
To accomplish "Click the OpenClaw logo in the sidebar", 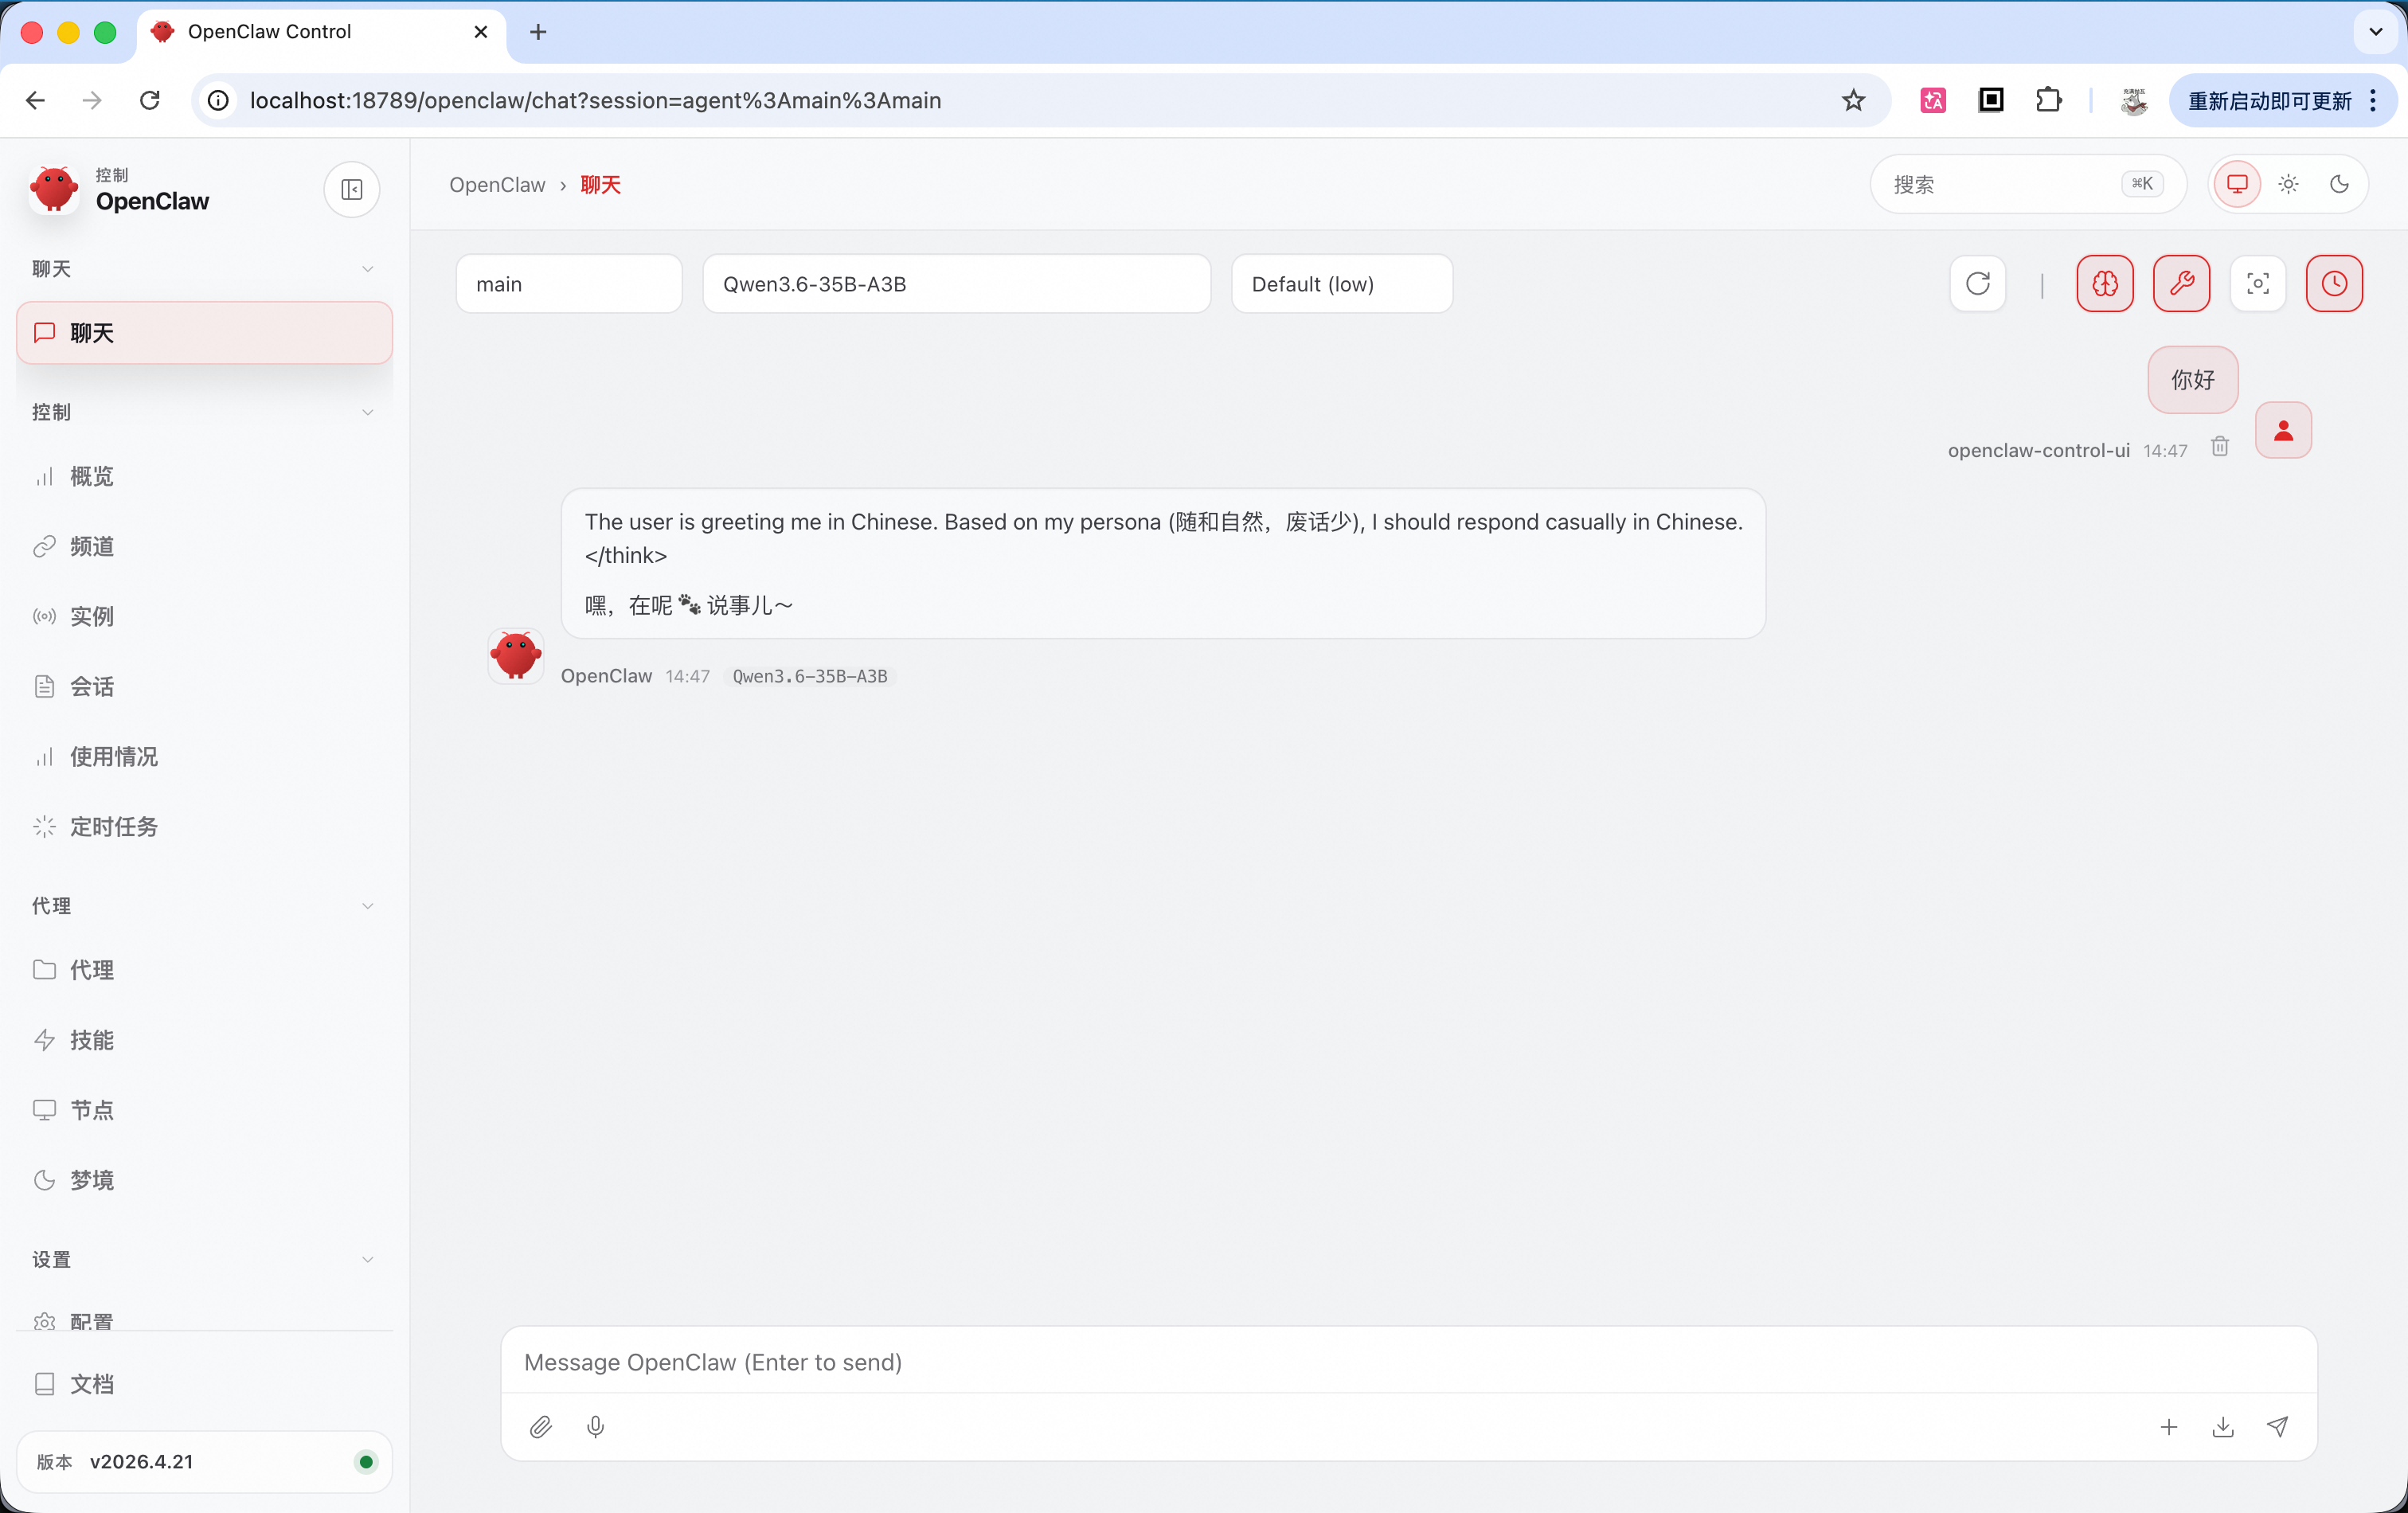I will (54, 189).
